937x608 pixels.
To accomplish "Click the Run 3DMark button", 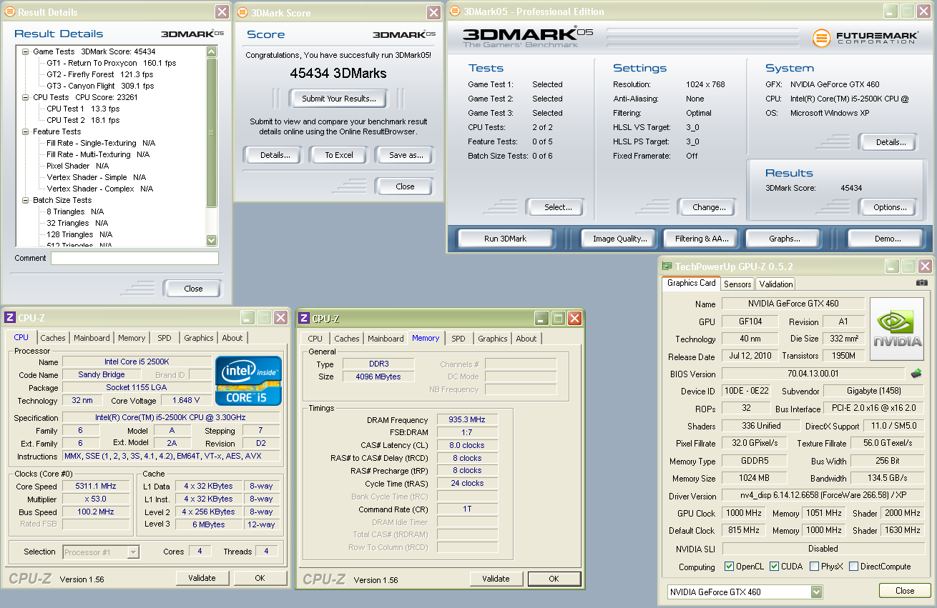I will [505, 239].
